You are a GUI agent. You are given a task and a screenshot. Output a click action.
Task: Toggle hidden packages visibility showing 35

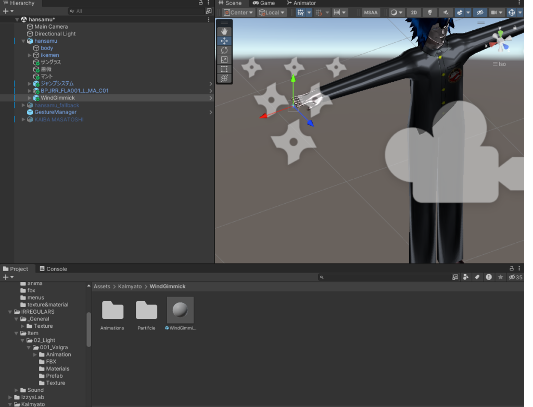coord(515,277)
